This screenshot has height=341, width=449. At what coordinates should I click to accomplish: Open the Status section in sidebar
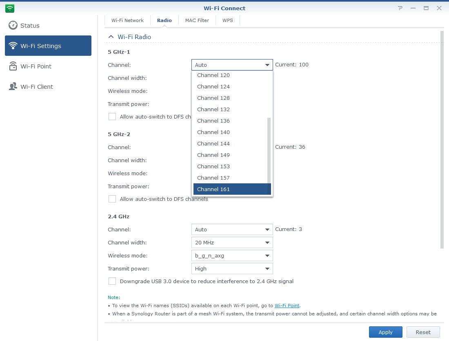[x=28, y=25]
